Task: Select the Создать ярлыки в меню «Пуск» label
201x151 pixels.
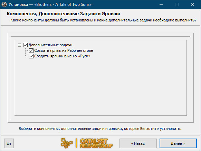Action: pyautogui.click(x=62, y=56)
